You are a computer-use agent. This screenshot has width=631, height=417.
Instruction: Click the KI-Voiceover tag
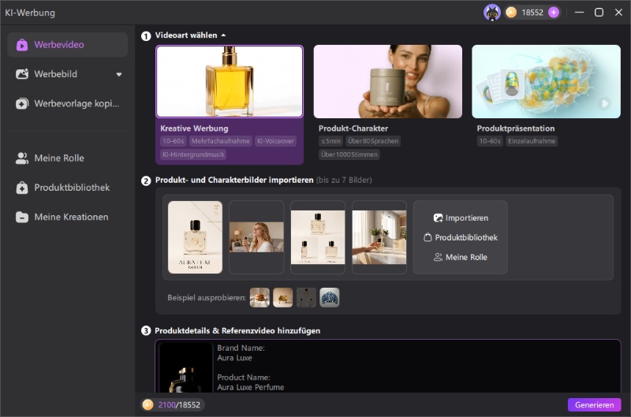pos(275,141)
